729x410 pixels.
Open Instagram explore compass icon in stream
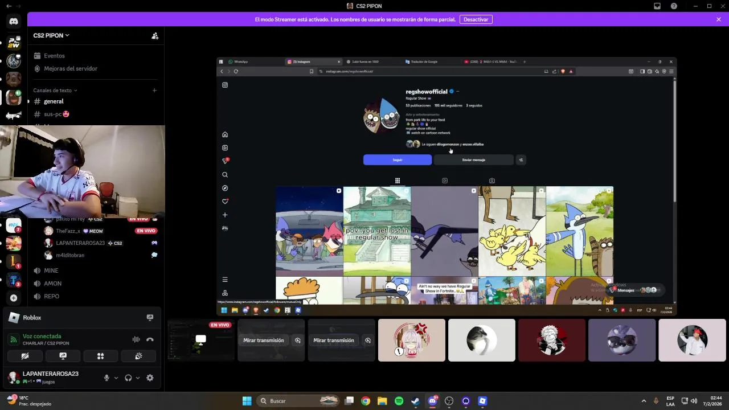225,188
